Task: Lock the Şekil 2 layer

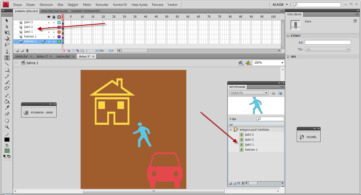Action: pyautogui.click(x=54, y=27)
